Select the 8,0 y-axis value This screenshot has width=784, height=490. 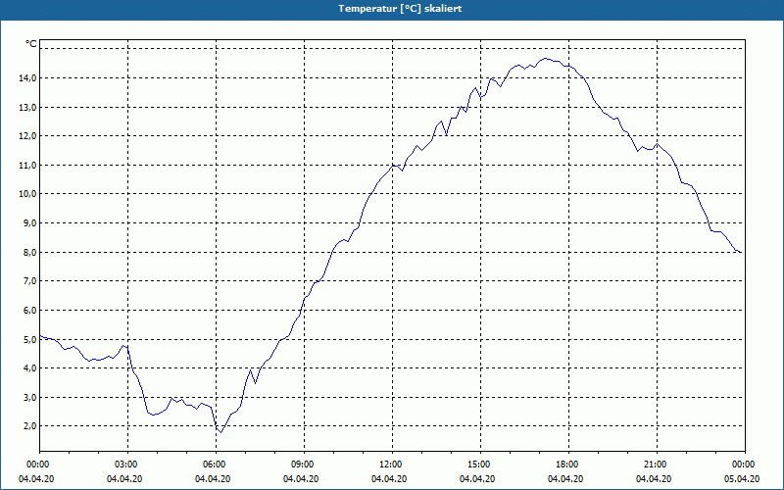point(29,252)
